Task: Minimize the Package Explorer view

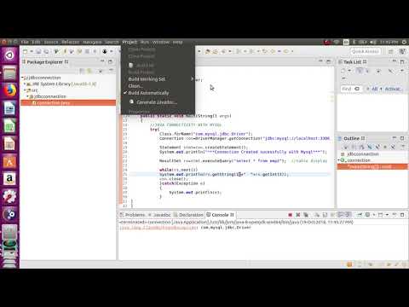Action: pyautogui.click(x=102, y=61)
